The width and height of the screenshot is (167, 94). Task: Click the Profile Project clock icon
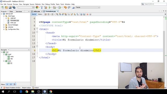[x=59, y=7]
